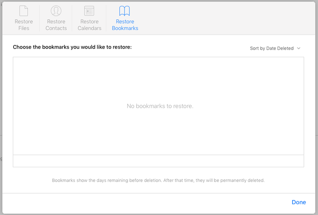
Task: Switch to the Restore Contacts tab label
Action: click(x=56, y=25)
